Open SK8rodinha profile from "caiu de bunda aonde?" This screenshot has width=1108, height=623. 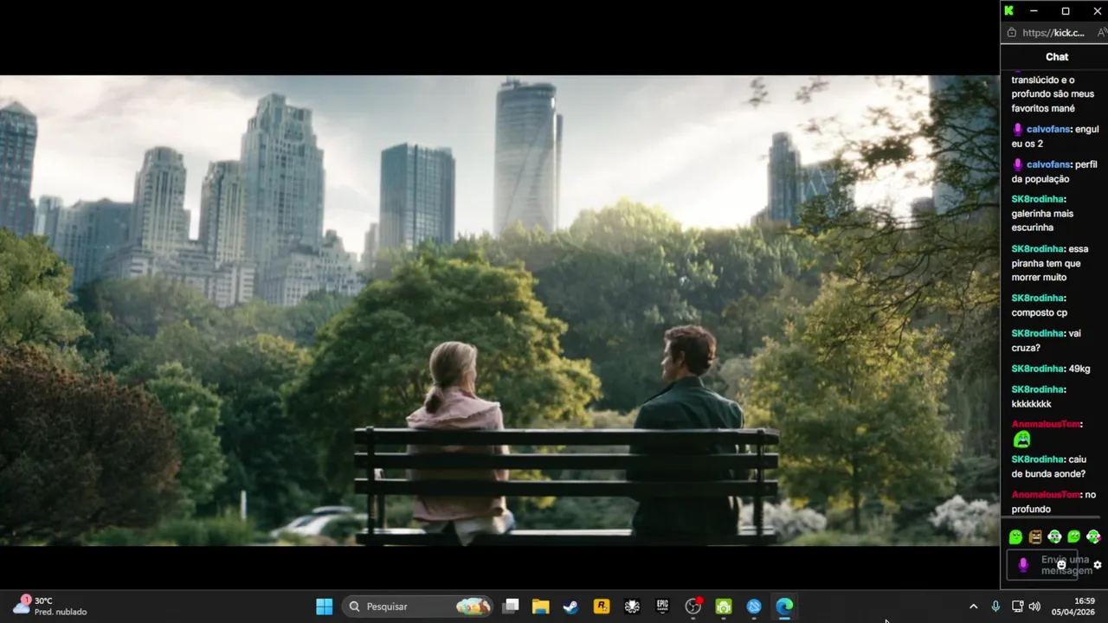[x=1037, y=459]
